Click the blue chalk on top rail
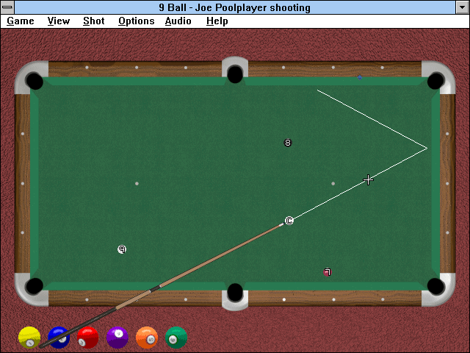Image resolution: width=470 pixels, height=353 pixels. (x=360, y=77)
